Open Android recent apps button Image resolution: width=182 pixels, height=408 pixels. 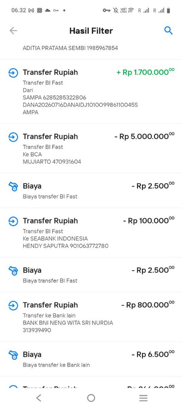(143, 398)
